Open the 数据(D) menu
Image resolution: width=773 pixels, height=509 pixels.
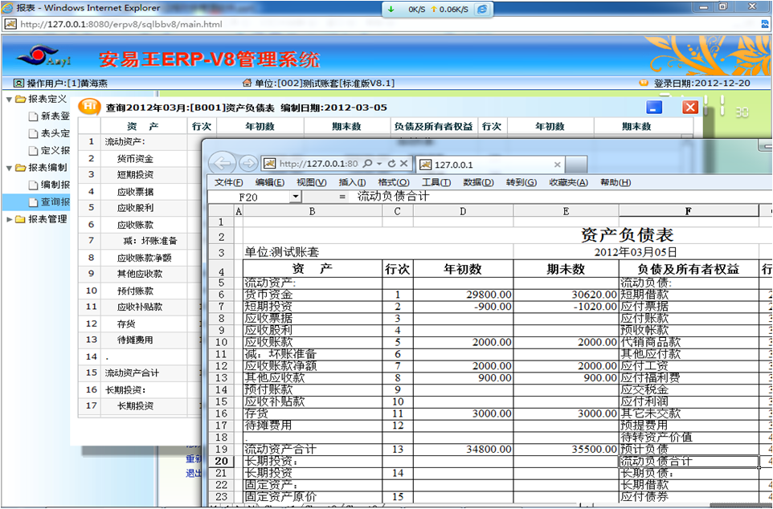tap(478, 182)
